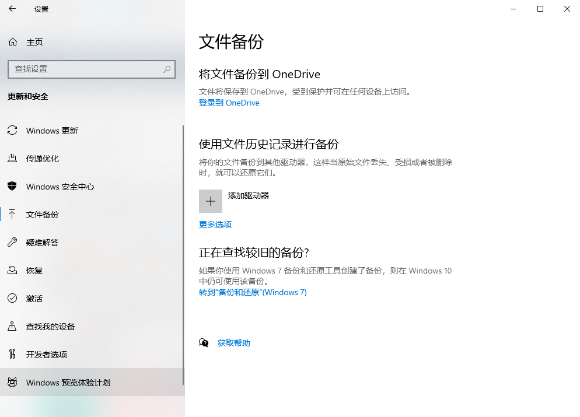The height and width of the screenshot is (417, 580).
Task: Click the plus button to 添加驱动器
Action: click(x=210, y=201)
